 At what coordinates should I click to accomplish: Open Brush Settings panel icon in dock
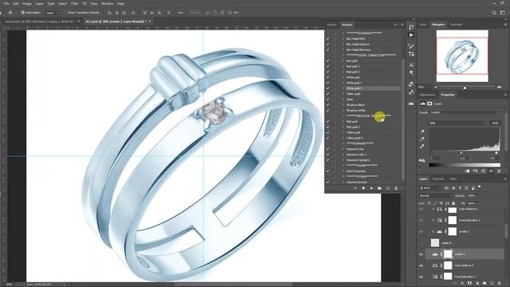(x=411, y=46)
